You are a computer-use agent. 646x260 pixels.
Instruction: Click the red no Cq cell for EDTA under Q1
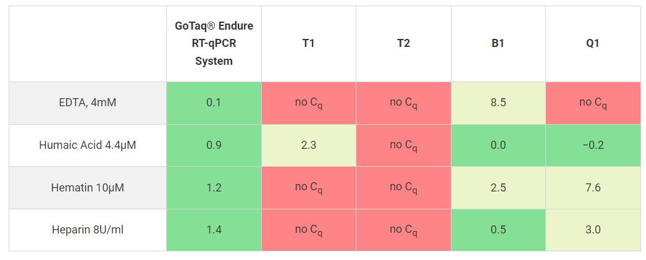[x=593, y=103]
